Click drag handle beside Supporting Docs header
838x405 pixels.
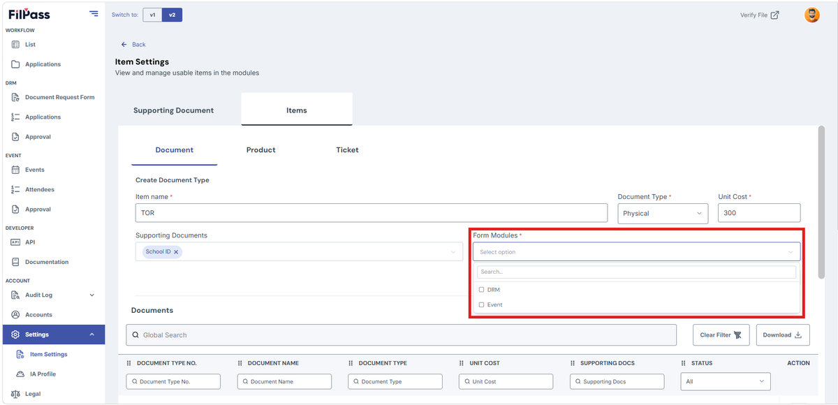(573, 363)
